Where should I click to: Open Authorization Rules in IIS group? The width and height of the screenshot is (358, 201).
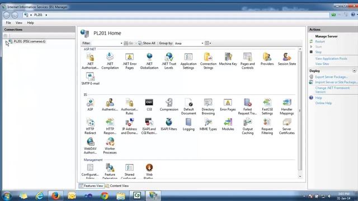(x=129, y=107)
